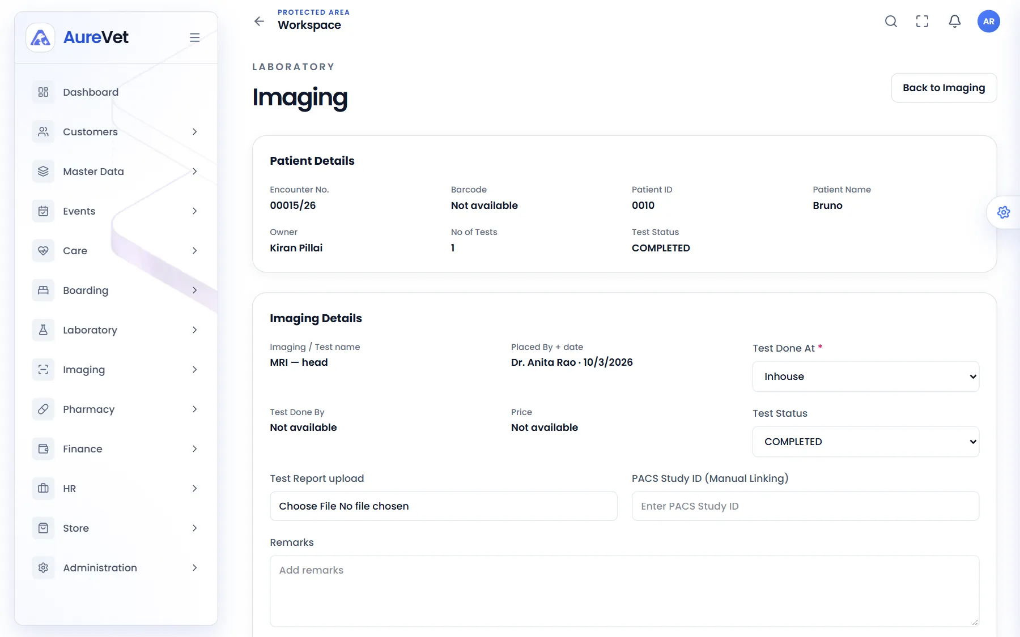Expand the Imaging submenu chevron
The image size is (1020, 637).
coord(194,370)
